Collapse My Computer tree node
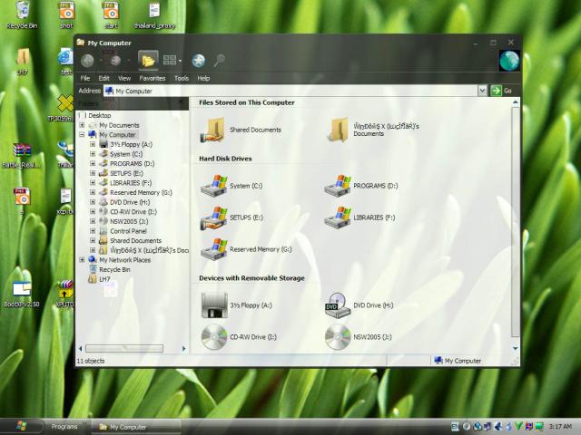The height and width of the screenshot is (435, 581). (x=82, y=135)
